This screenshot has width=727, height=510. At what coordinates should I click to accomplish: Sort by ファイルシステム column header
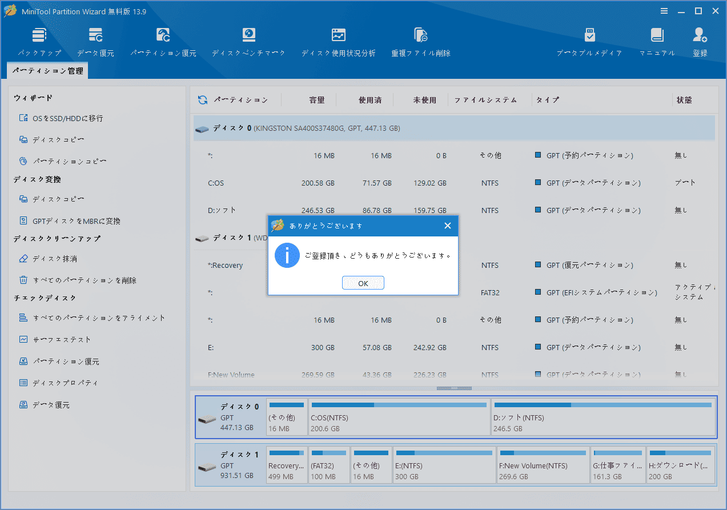pos(485,100)
